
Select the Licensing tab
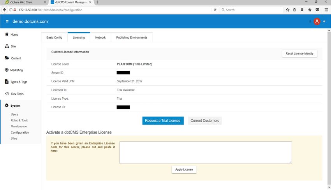(79, 37)
